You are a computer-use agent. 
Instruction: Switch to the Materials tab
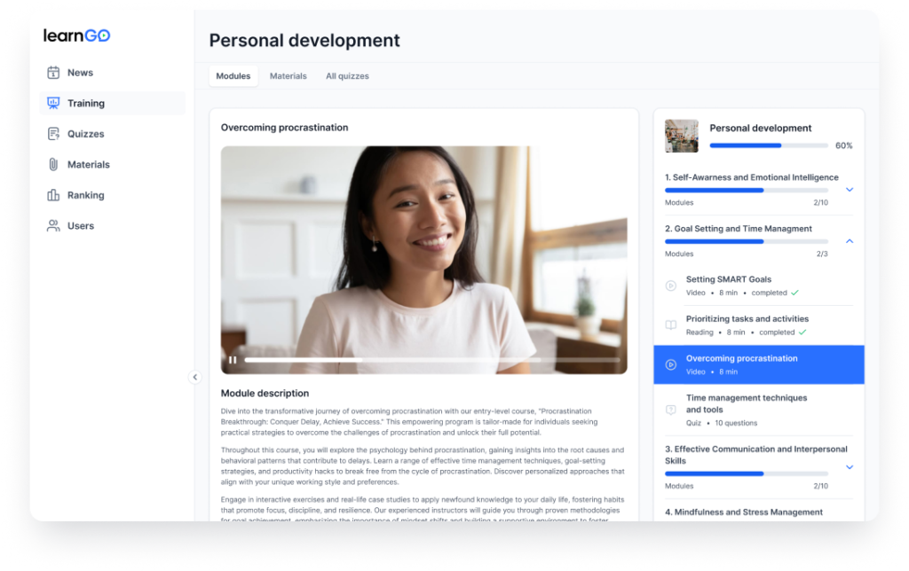[x=288, y=76]
